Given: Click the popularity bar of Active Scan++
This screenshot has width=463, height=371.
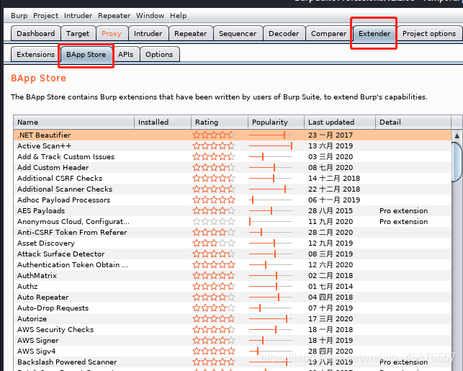Looking at the screenshot, I should click(271, 146).
